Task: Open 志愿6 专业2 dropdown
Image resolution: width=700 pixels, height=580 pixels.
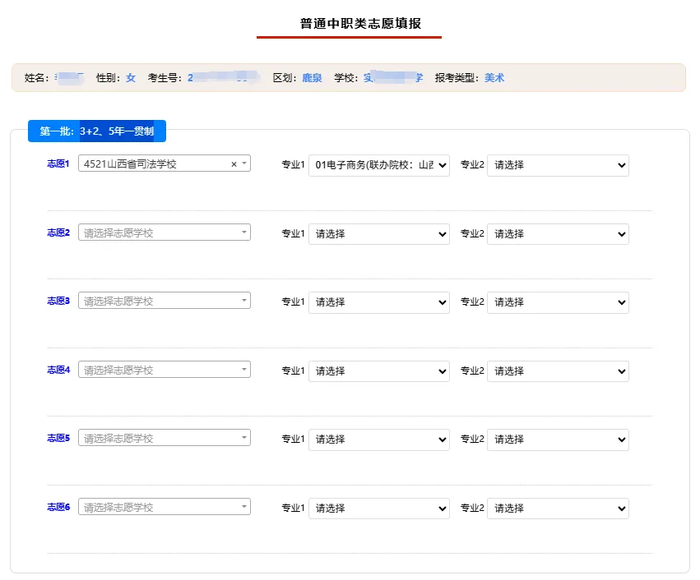Action: (x=558, y=509)
